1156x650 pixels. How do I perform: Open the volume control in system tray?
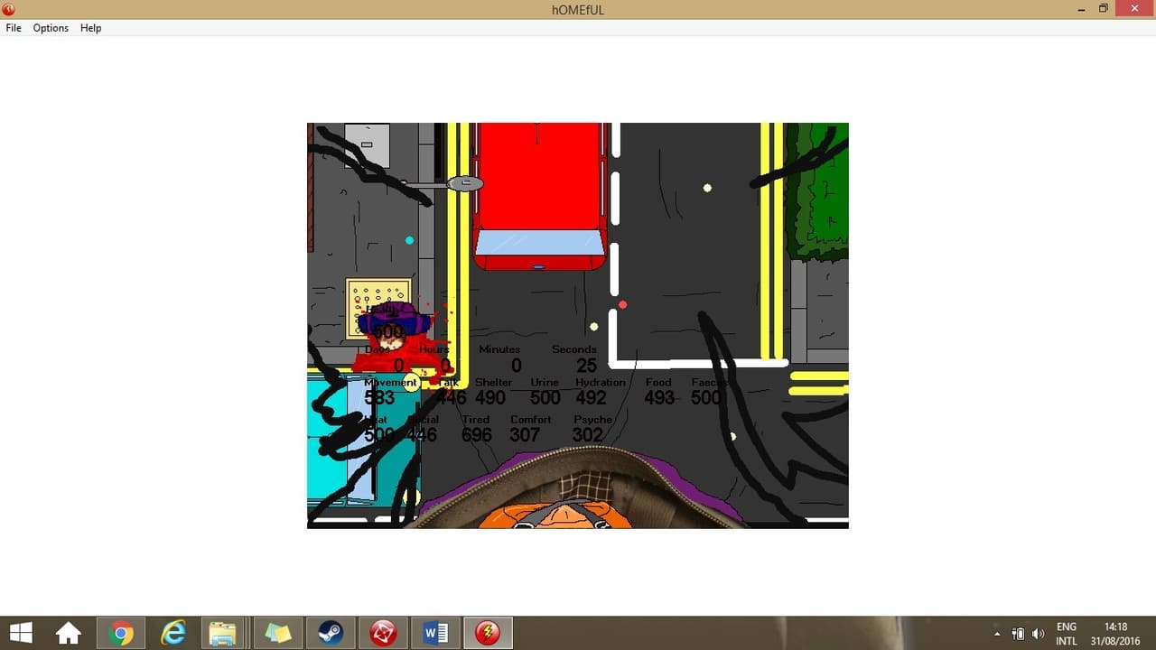point(1038,634)
